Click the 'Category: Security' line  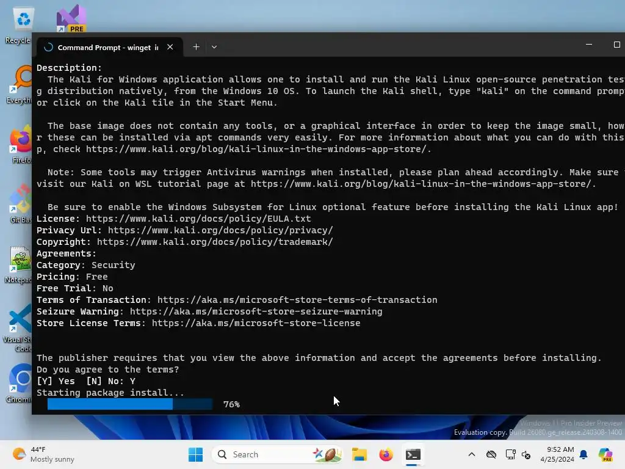(x=85, y=265)
